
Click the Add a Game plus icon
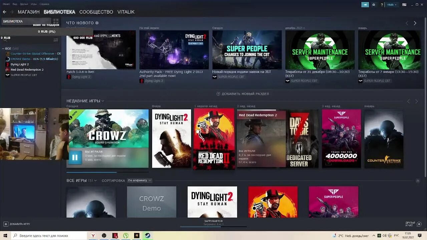(x=6, y=224)
